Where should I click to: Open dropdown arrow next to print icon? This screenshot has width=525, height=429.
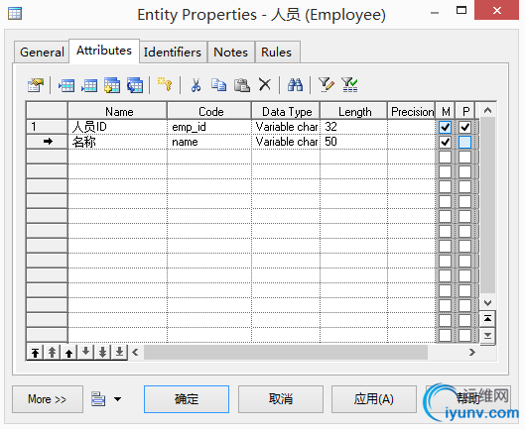pos(117,399)
